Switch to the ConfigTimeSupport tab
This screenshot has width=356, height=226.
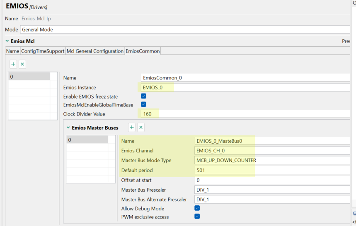click(x=43, y=51)
